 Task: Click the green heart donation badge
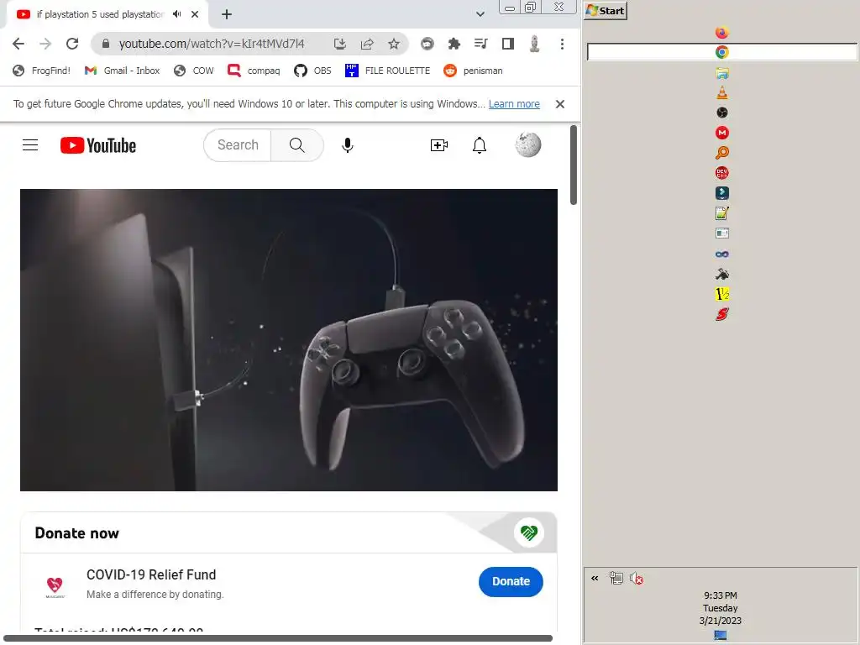coord(529,532)
